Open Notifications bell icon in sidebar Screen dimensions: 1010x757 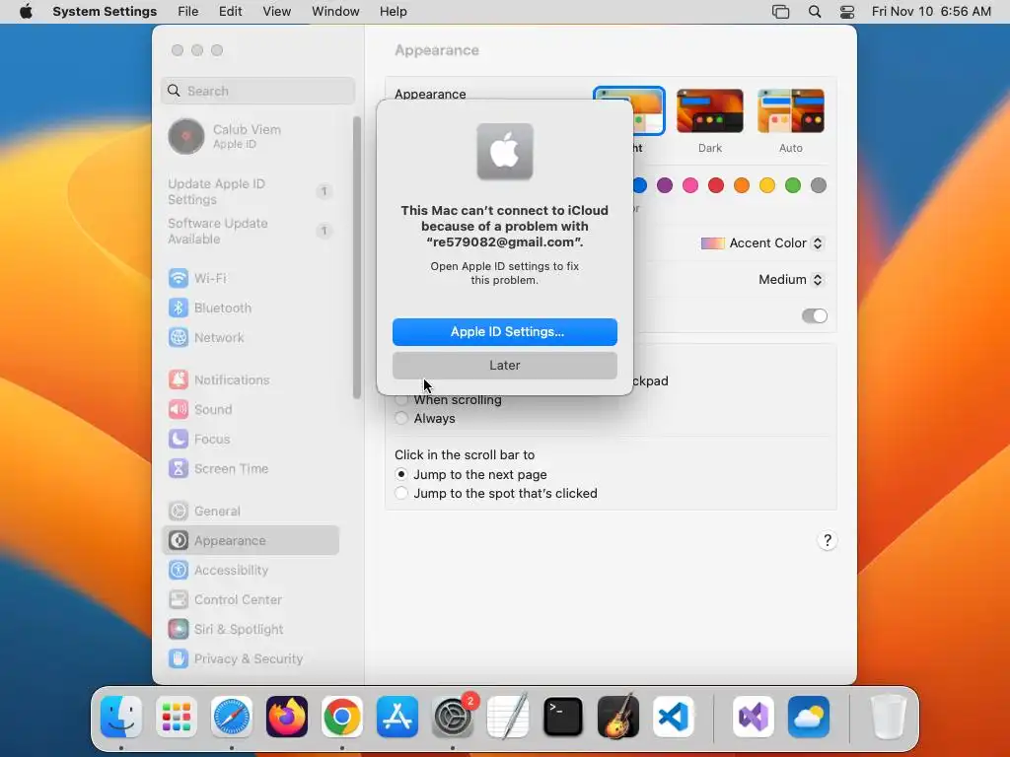[x=179, y=379]
